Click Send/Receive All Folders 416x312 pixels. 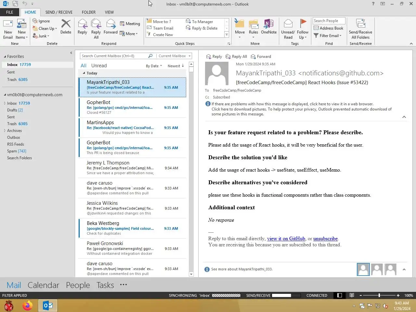(x=360, y=29)
